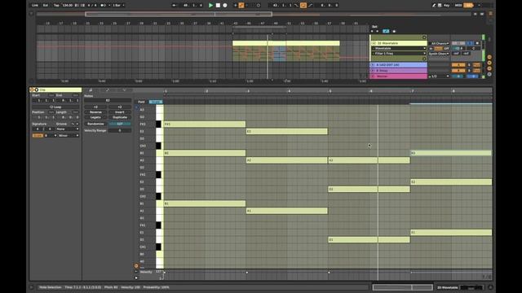The height and width of the screenshot is (293, 522).
Task: Click the Legato button
Action: tap(95, 117)
